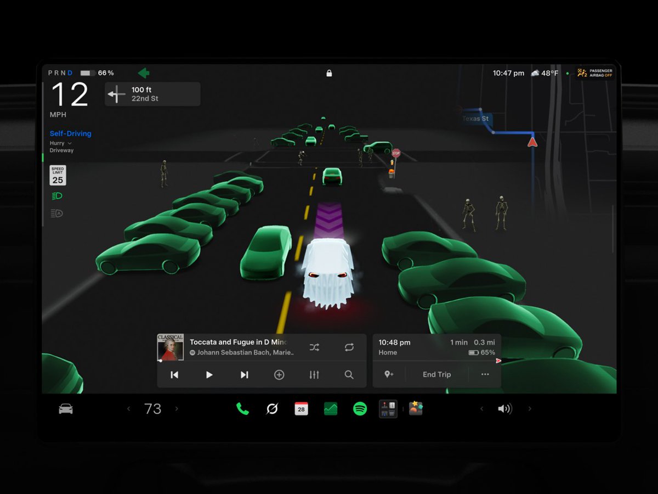Tap the green left turn signal arrow
This screenshot has height=494, width=658.
coord(144,73)
